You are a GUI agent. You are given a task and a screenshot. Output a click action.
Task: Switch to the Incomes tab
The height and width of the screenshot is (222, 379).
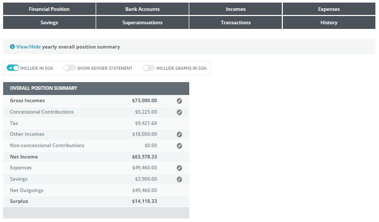236,9
